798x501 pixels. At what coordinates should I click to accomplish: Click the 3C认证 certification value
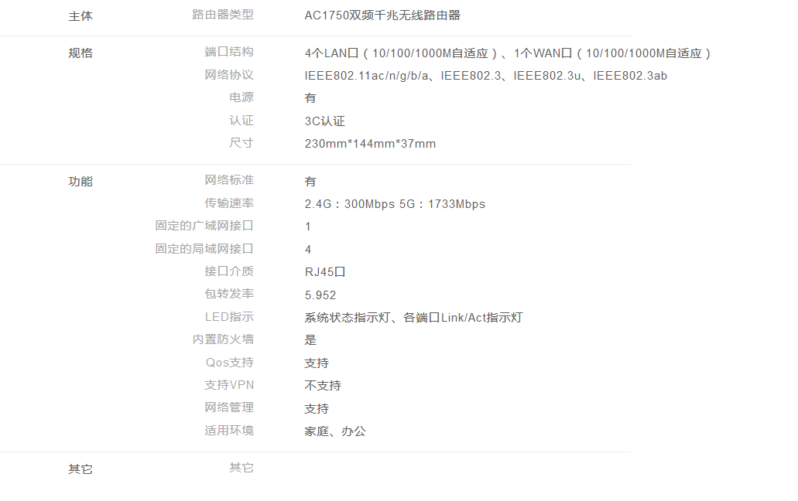pos(324,121)
